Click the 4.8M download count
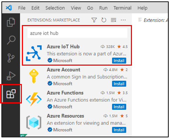The height and width of the screenshot is (138, 169). [113, 70]
